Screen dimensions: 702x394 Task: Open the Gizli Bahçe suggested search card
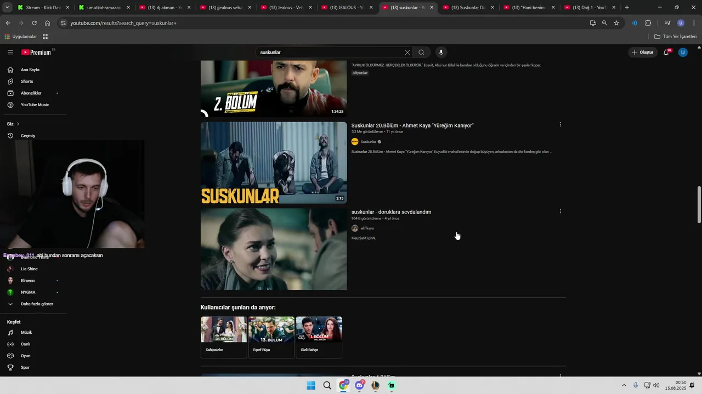(319, 337)
